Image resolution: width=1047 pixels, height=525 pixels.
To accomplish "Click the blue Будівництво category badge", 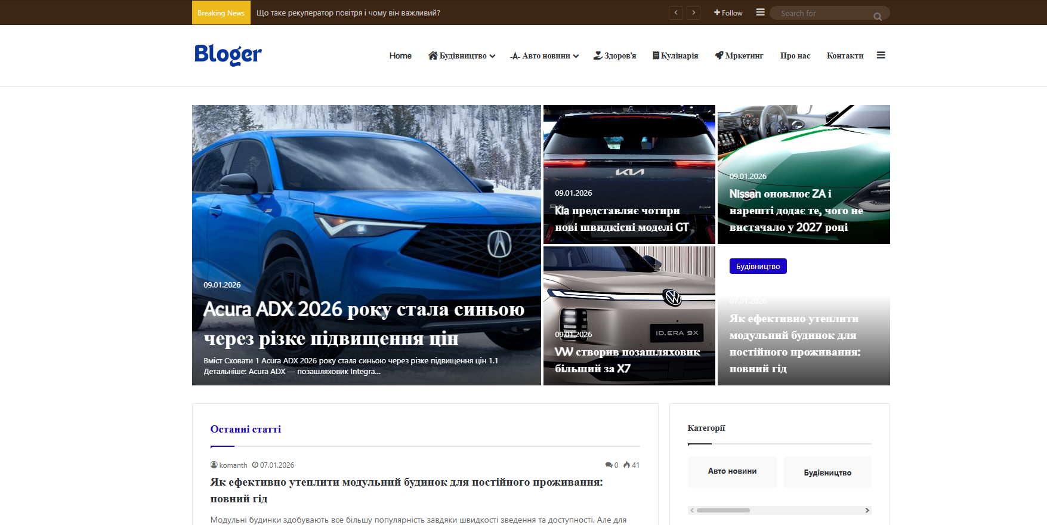I will 758,266.
